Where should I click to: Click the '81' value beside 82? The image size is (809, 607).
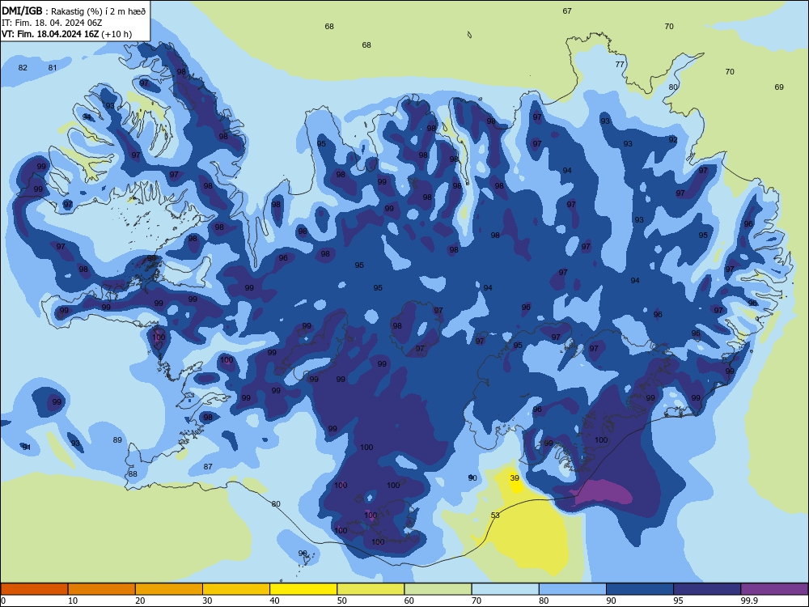click(53, 68)
